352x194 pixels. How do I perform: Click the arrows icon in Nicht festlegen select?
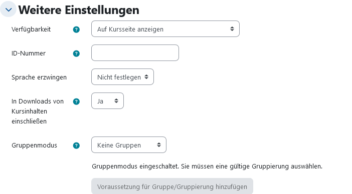tap(146, 77)
